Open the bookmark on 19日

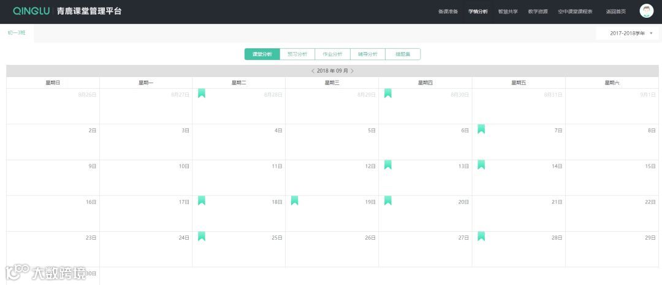294,201
